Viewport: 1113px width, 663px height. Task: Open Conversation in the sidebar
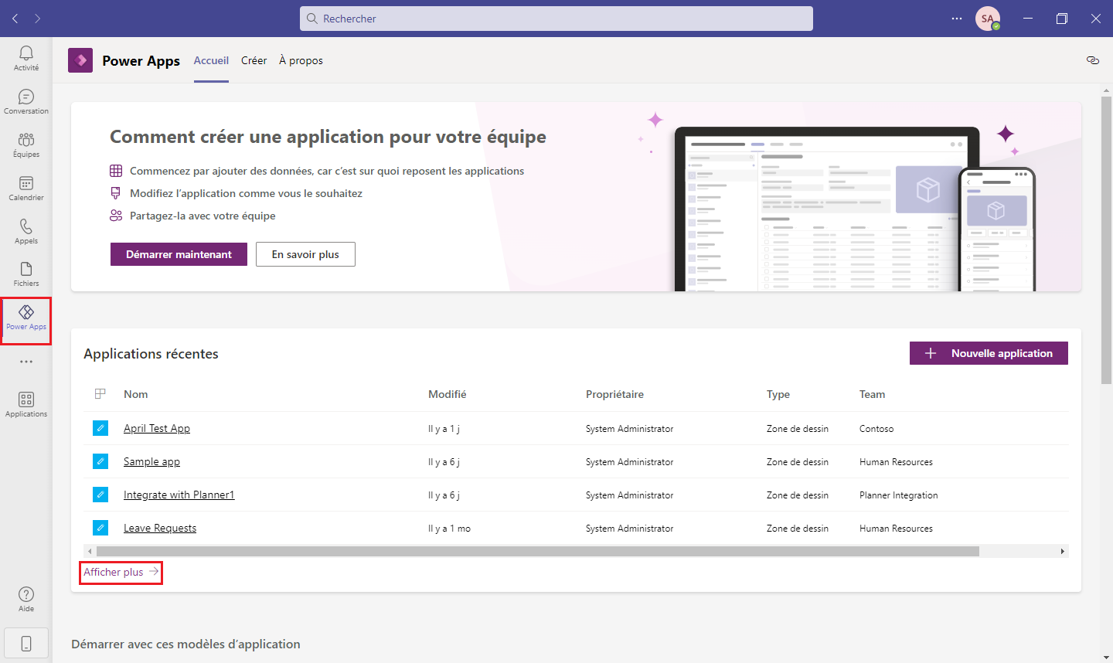click(x=26, y=101)
